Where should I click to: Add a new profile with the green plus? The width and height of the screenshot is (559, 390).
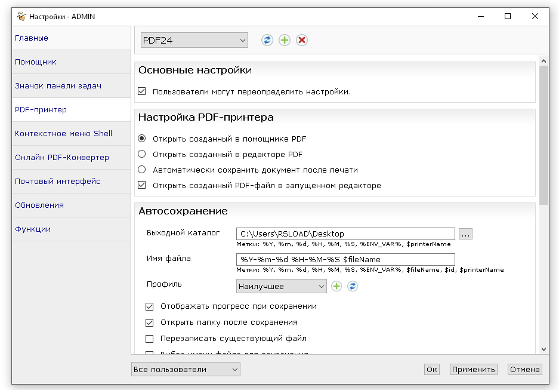pos(336,286)
